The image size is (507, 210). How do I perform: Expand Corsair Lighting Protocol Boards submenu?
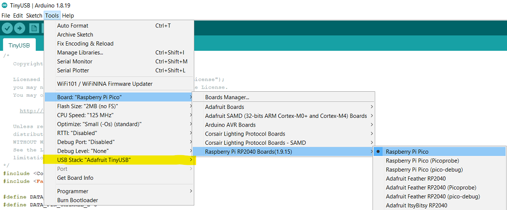pyautogui.click(x=283, y=134)
